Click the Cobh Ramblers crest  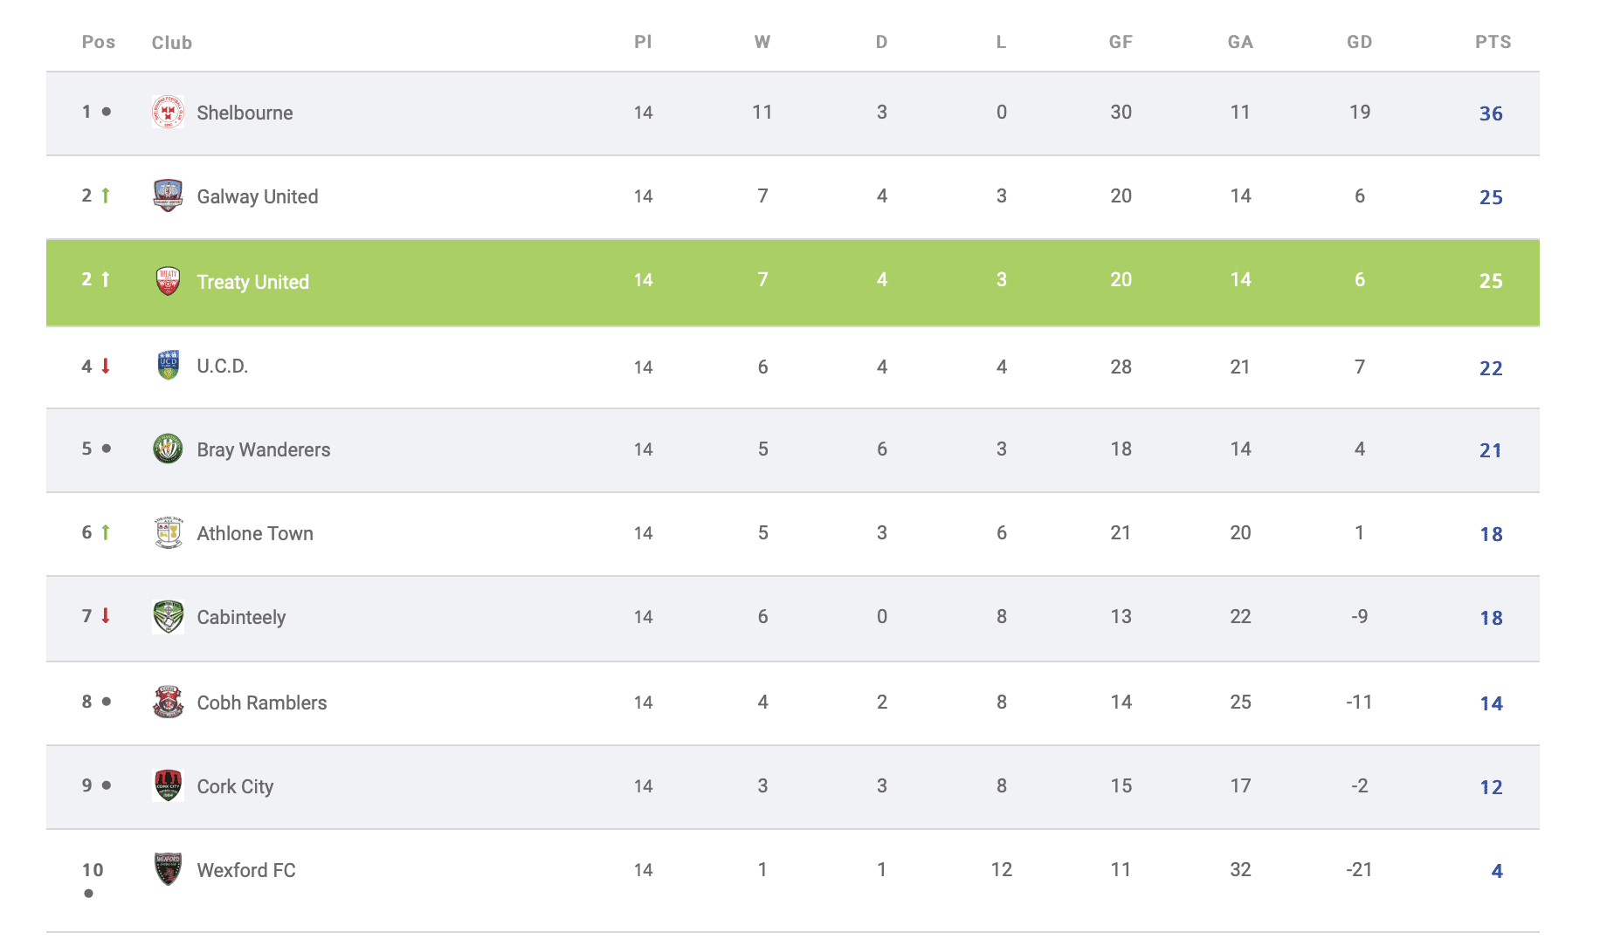click(168, 703)
